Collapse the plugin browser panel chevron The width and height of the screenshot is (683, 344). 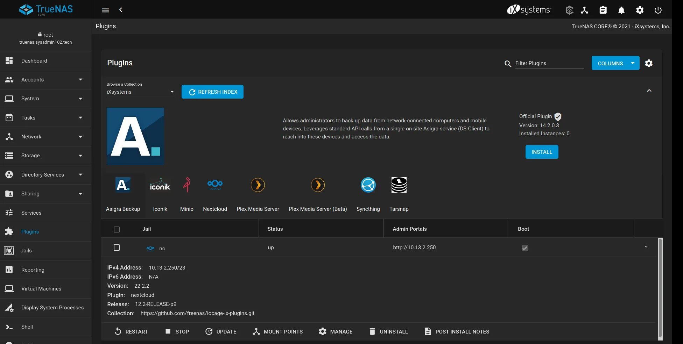pyautogui.click(x=649, y=91)
